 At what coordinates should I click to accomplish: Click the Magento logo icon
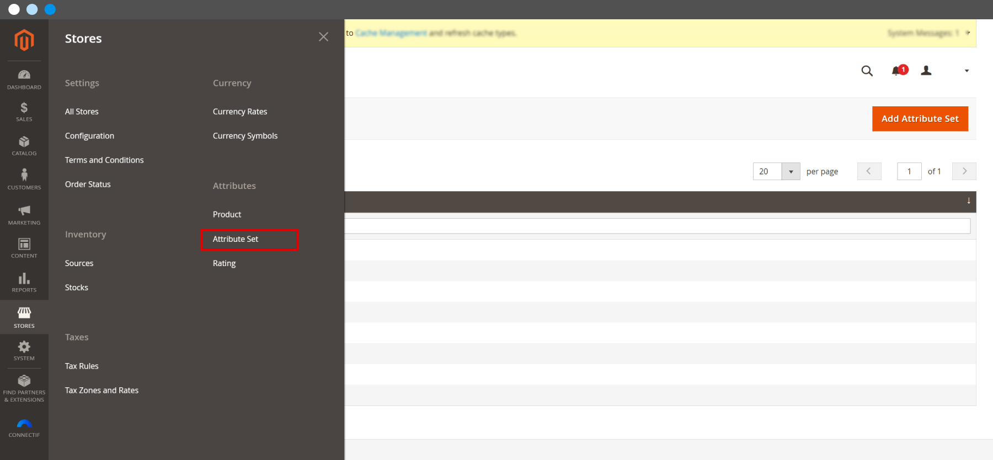tap(24, 40)
